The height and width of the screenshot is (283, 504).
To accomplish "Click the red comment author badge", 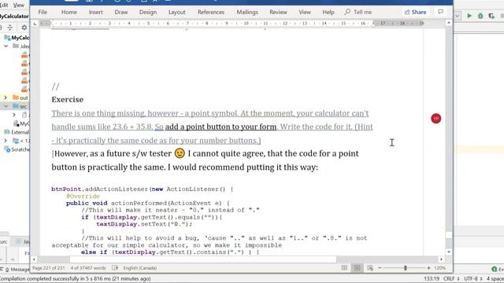I will 435,119.
